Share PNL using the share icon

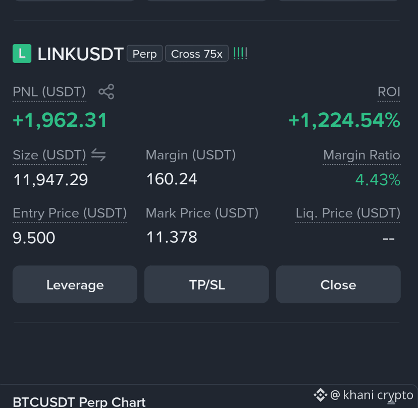(107, 92)
